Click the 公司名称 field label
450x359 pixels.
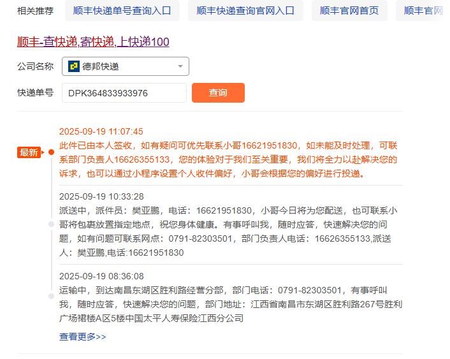click(36, 66)
